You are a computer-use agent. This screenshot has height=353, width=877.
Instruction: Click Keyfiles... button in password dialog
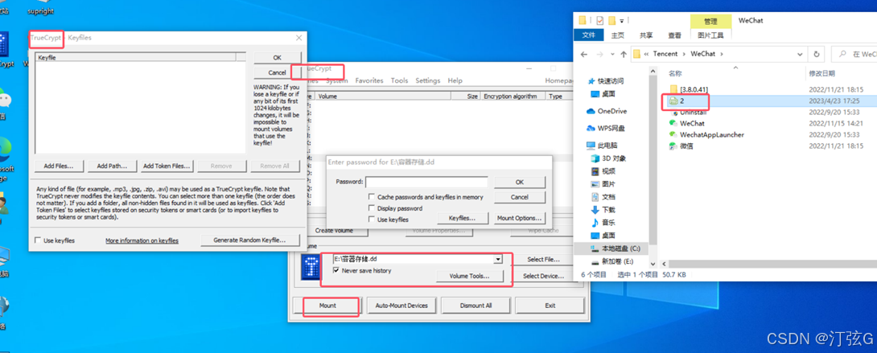tap(463, 219)
